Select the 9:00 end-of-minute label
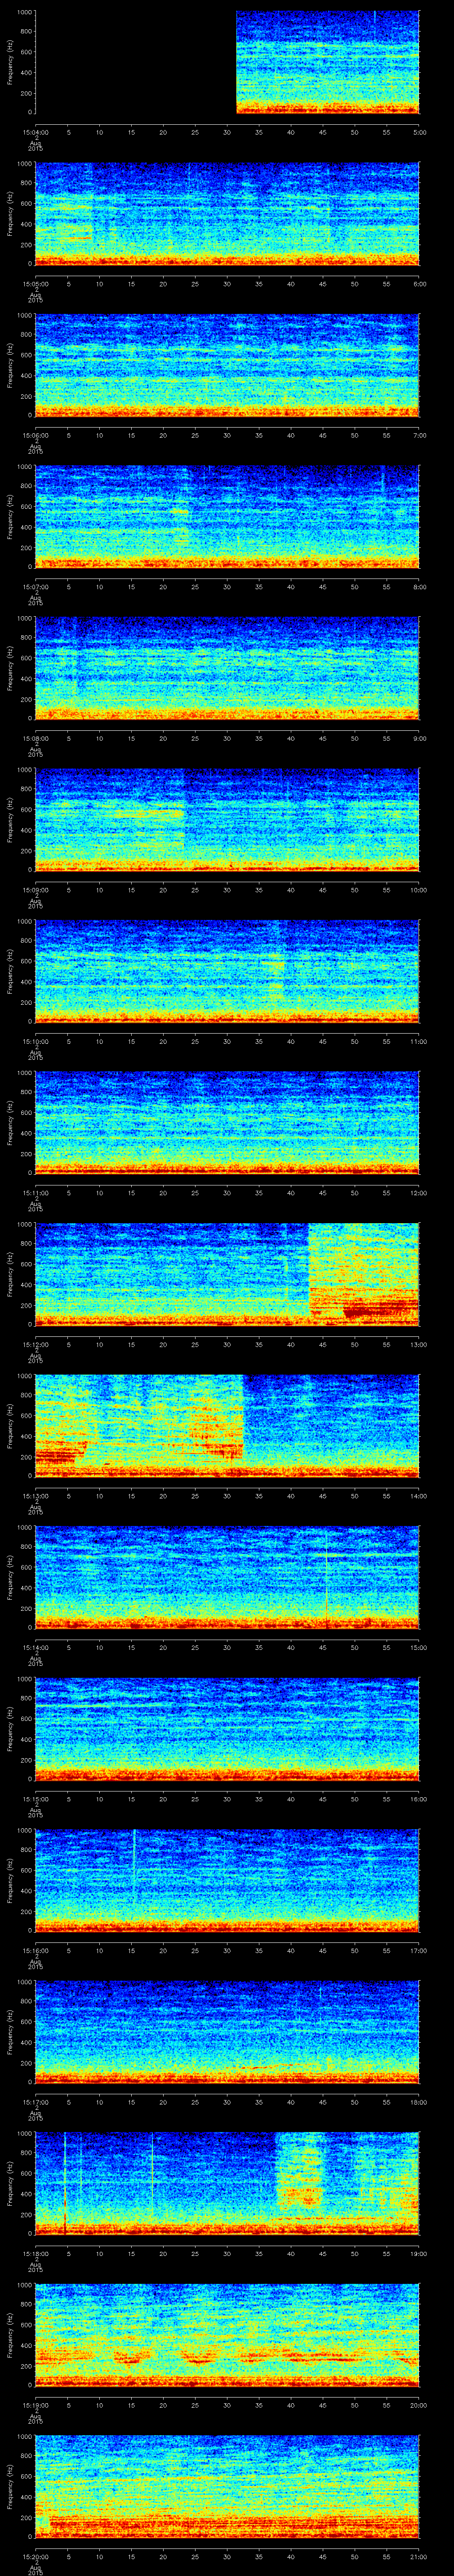The width and height of the screenshot is (454, 2576). [419, 738]
